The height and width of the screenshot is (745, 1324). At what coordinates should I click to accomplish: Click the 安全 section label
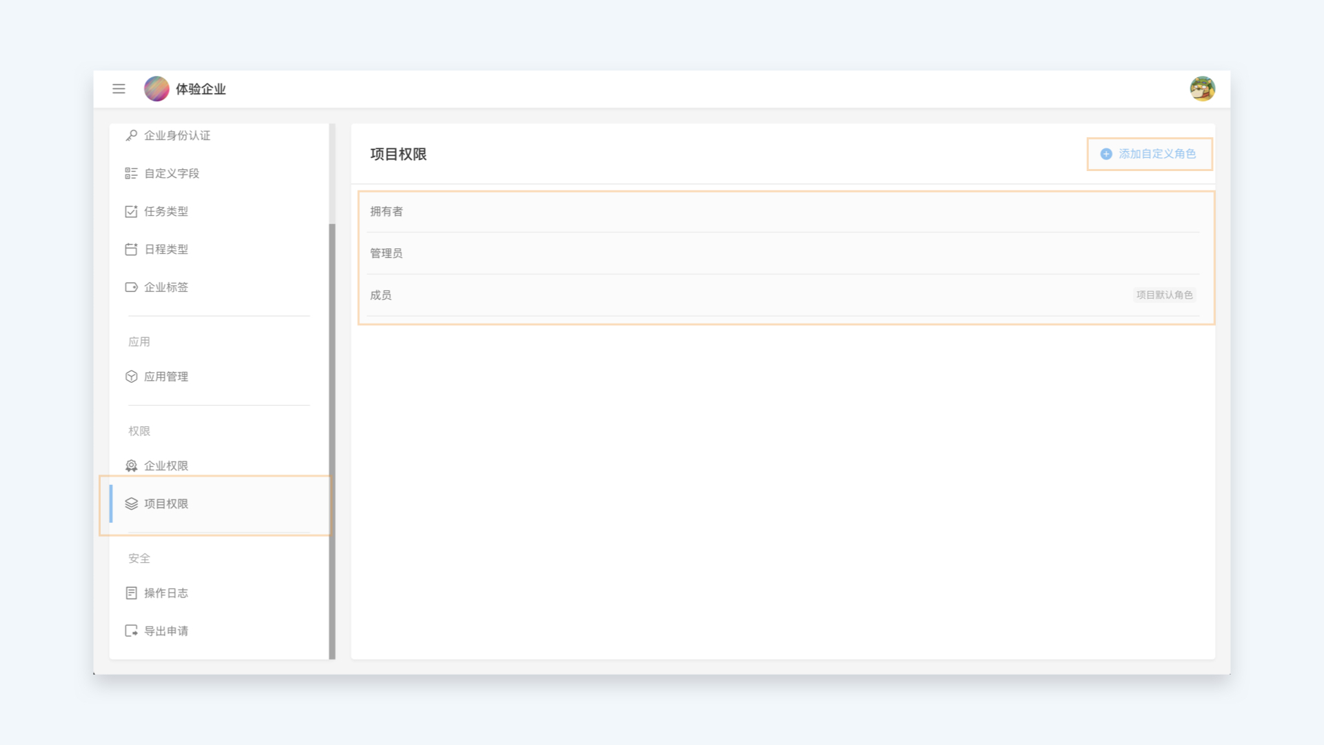pyautogui.click(x=139, y=559)
